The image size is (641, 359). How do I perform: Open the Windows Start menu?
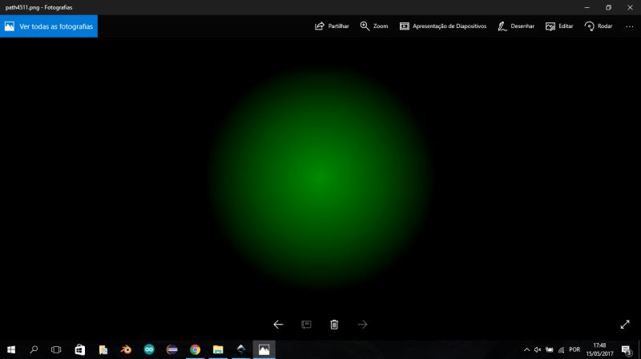(x=11, y=349)
